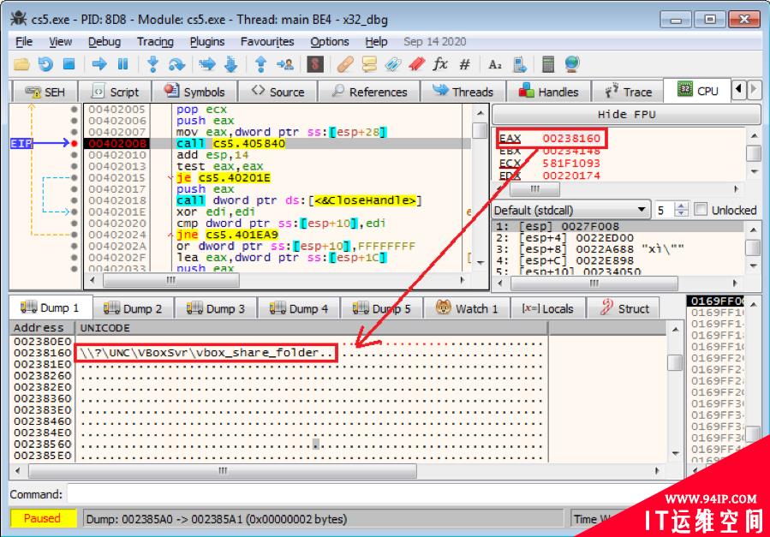The height and width of the screenshot is (537, 770).
Task: Toggle breakpoint bullet at address 00402010
Action: 75,155
